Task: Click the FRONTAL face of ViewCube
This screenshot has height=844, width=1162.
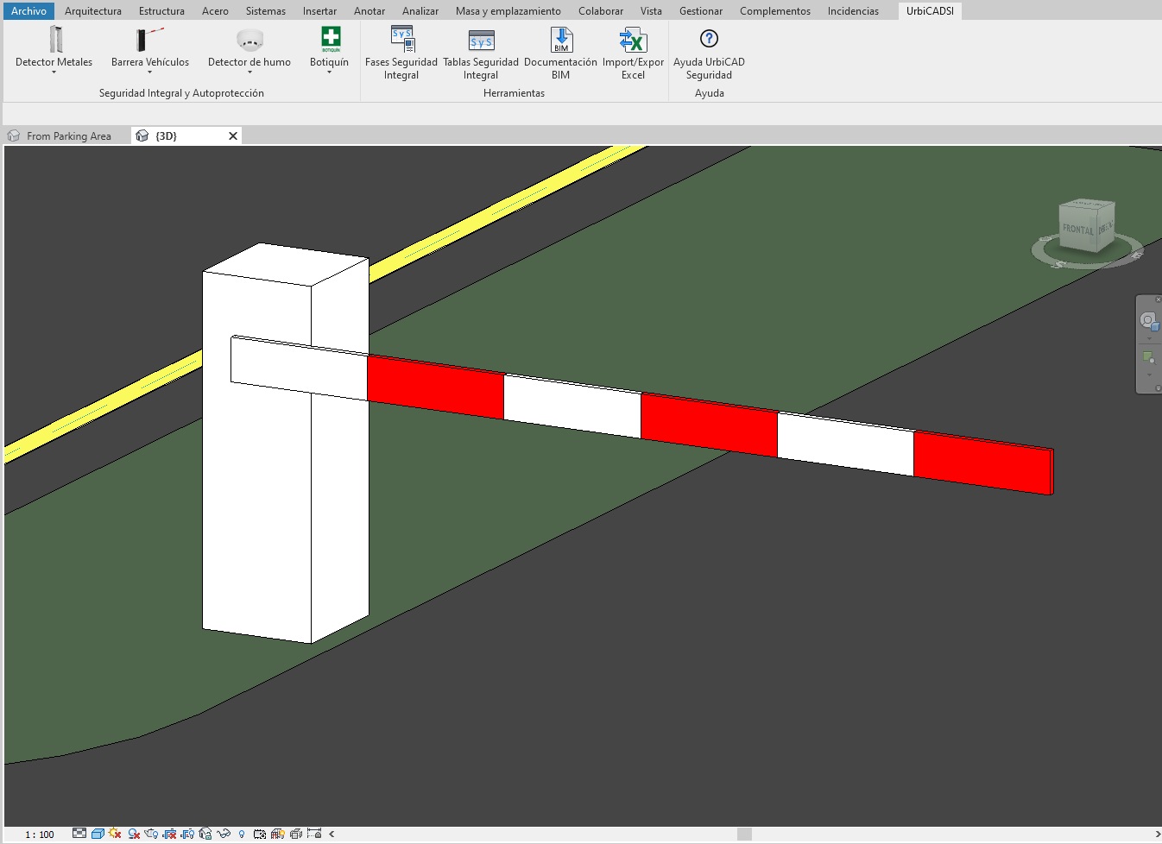Action: click(1077, 230)
